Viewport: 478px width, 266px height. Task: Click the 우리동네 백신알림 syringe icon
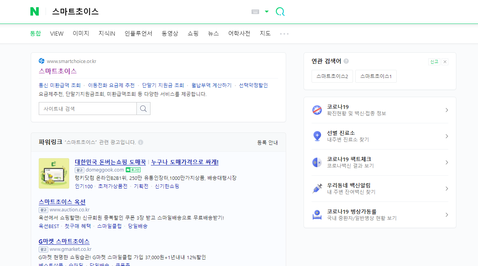click(x=317, y=189)
